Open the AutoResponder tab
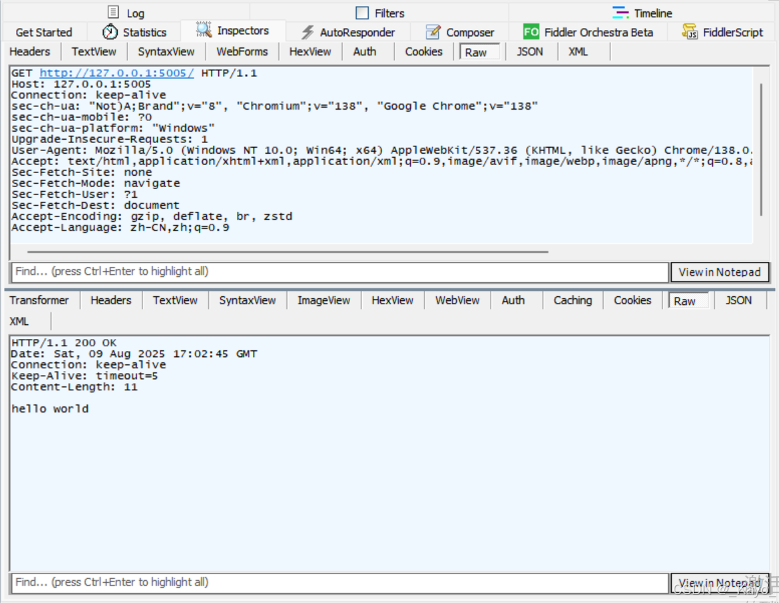 pyautogui.click(x=348, y=32)
